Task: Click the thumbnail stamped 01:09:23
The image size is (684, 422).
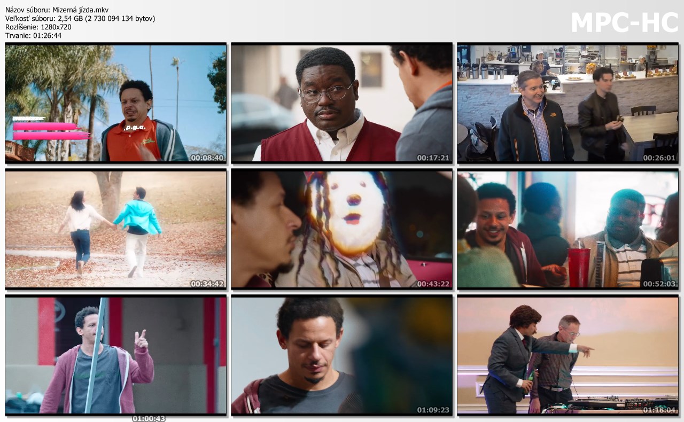Action: (342, 355)
